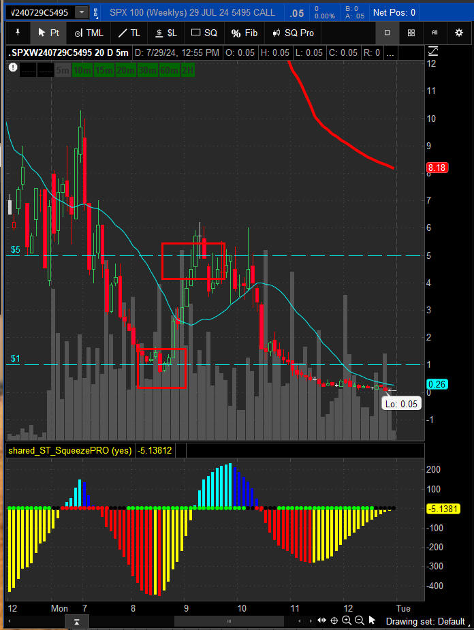This screenshot has height=630, width=474.
Task: Click the scrollbar left arrow
Action: coord(10,622)
